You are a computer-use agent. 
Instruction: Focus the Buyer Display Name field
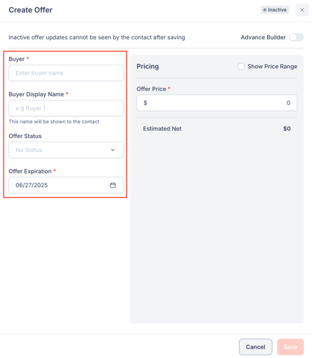(x=66, y=108)
